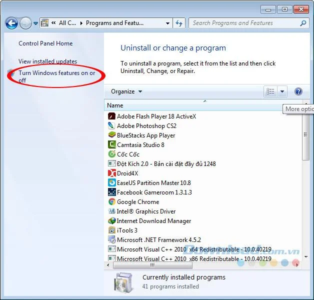The height and width of the screenshot is (300, 314).
Task: Click the BlueStacks App Player icon
Action: 111,135
